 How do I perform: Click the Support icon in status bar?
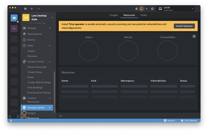165,121
